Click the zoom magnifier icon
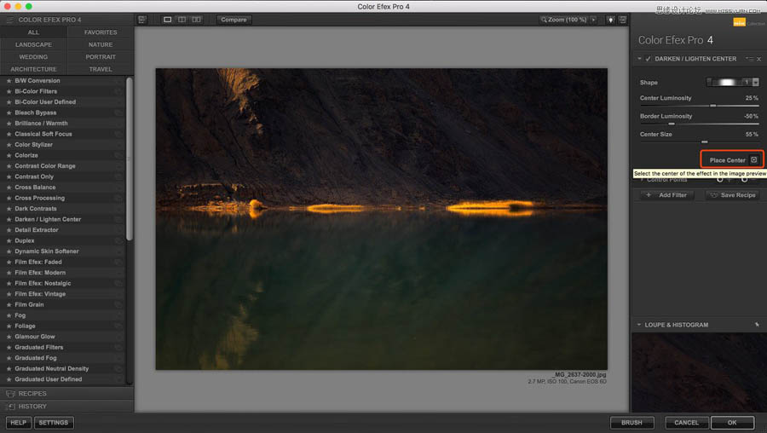 click(x=544, y=20)
